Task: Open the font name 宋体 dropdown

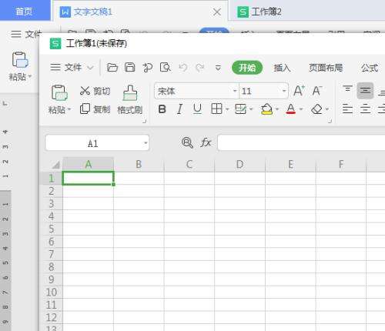Action: pos(235,91)
